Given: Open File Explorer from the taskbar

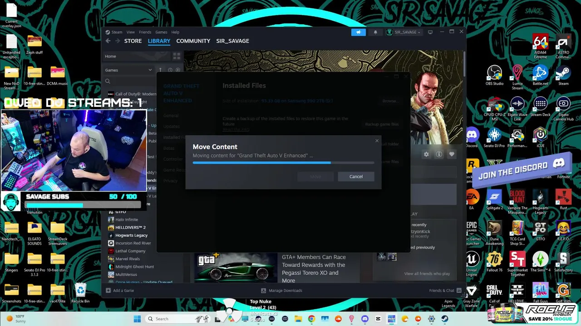Looking at the screenshot, I should [x=298, y=319].
